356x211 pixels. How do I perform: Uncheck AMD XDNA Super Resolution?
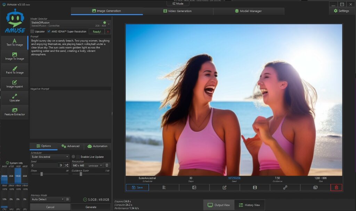[x=49, y=32]
